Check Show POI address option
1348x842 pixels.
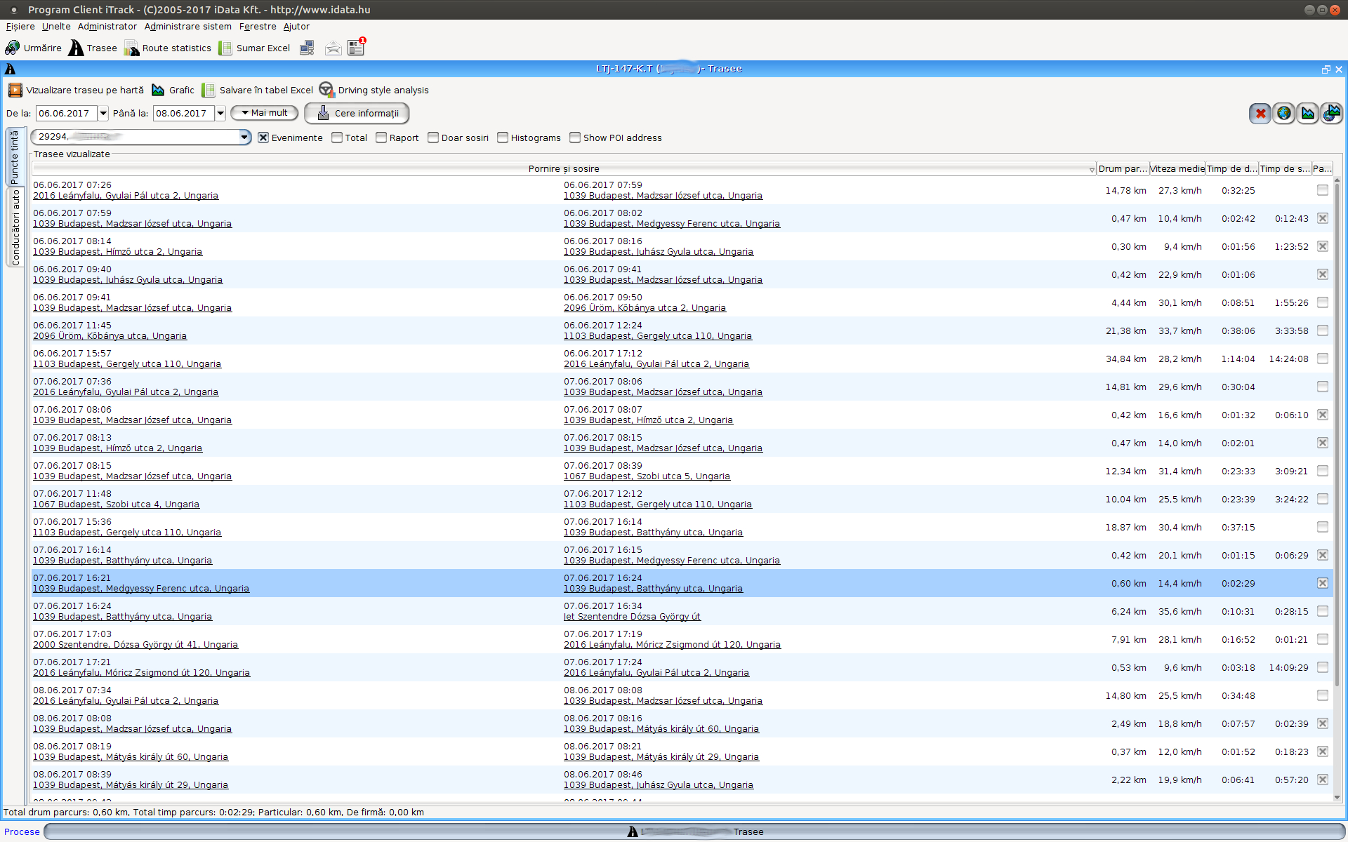coord(575,138)
